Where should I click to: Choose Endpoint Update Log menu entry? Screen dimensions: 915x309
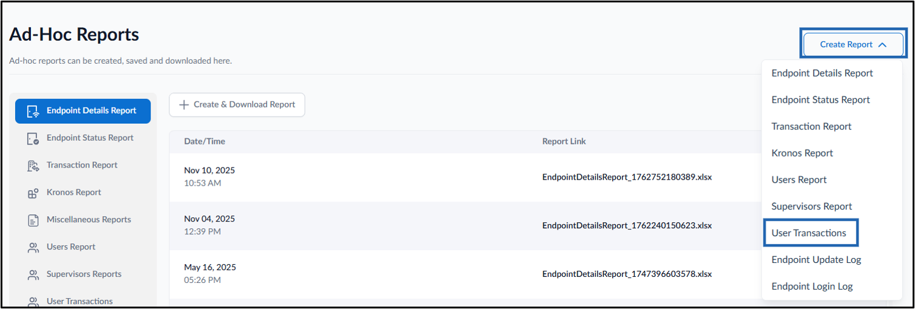pyautogui.click(x=816, y=260)
